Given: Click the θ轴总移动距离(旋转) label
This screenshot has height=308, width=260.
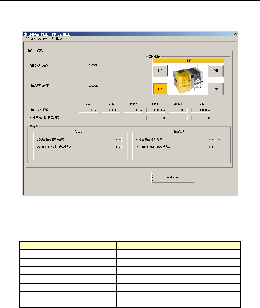Looking at the screenshot, I should pyautogui.click(x=44, y=118).
